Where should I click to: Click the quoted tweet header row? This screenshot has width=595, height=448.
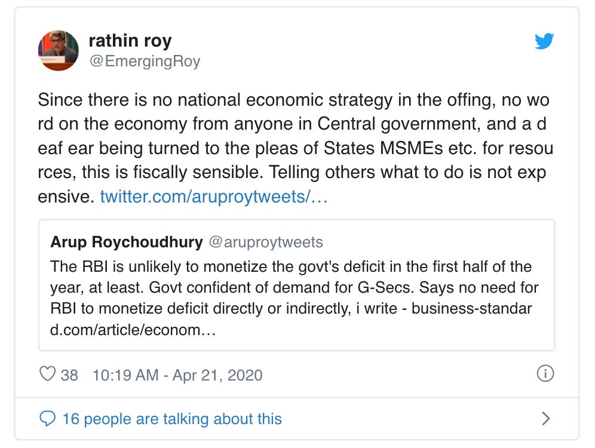pos(186,242)
